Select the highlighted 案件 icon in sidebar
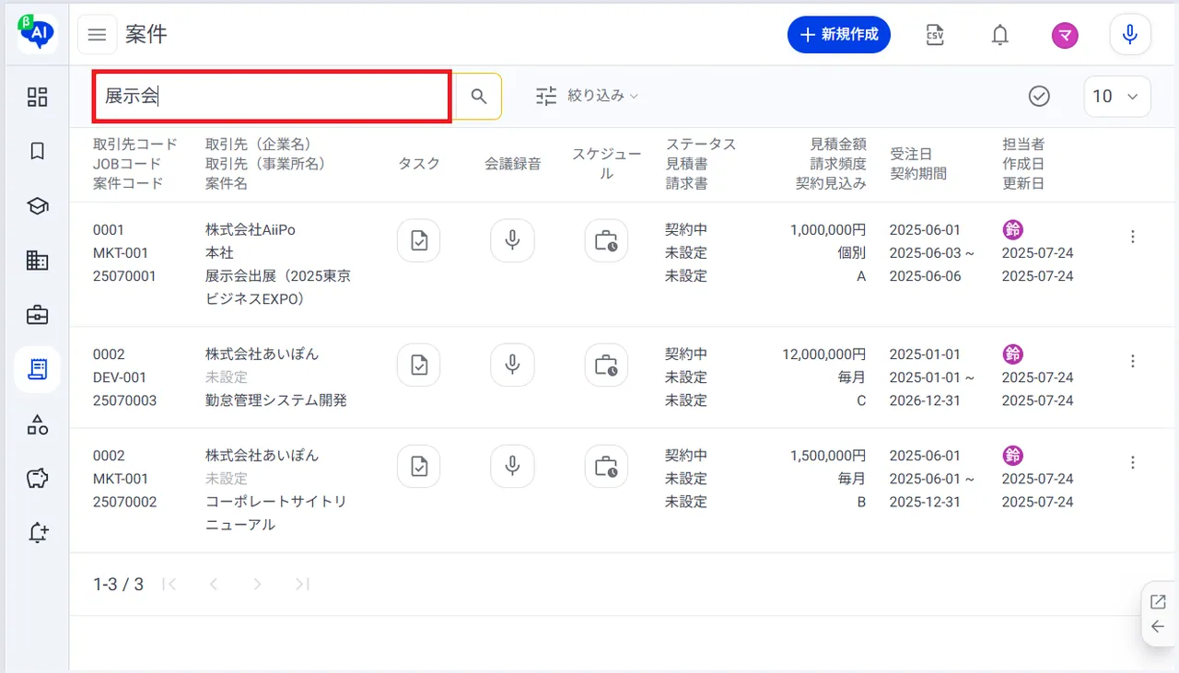This screenshot has height=673, width=1179. point(37,369)
